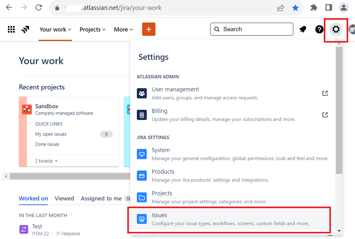The image size is (355, 239).
Task: Open the Sandbox project link
Action: [47, 106]
